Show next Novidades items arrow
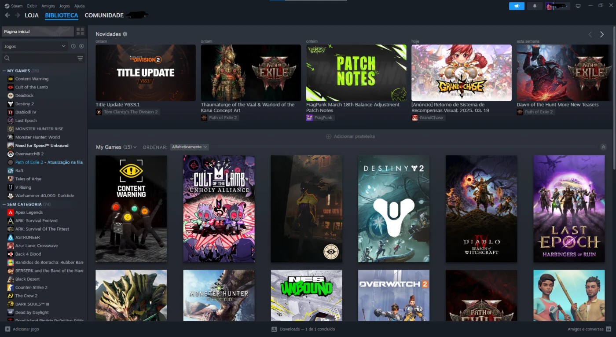Screen dimensions: 616x337 (602, 34)
